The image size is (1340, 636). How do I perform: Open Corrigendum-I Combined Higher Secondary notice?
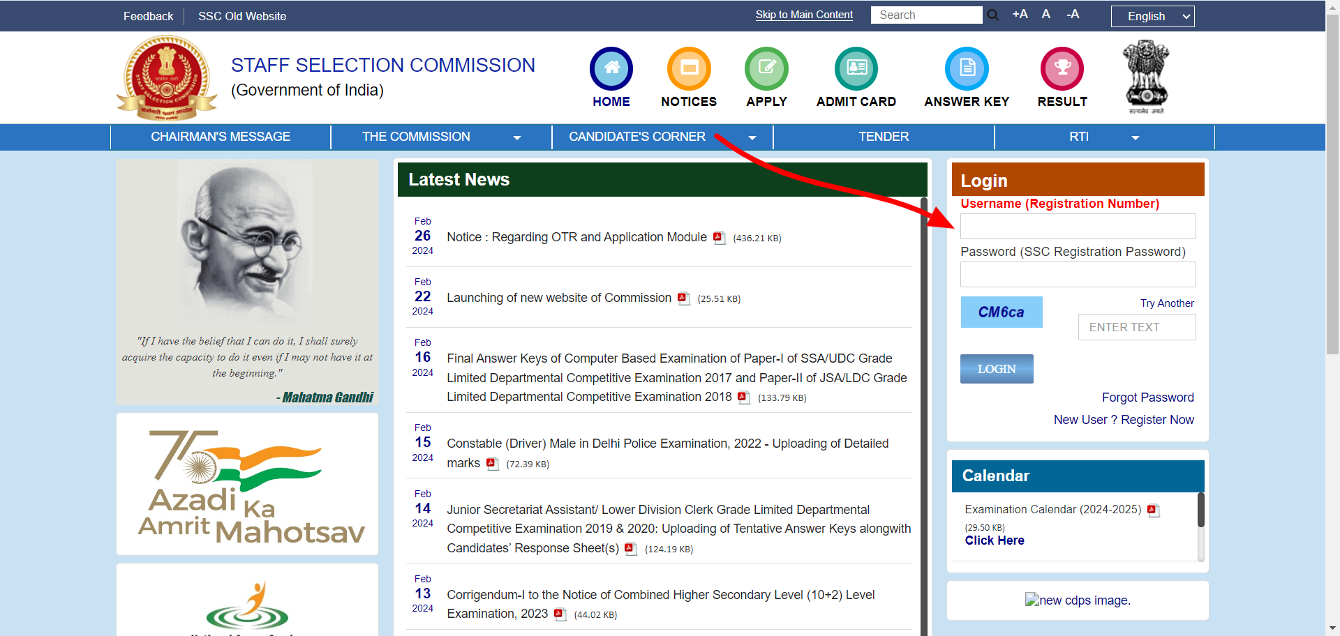pos(660,604)
